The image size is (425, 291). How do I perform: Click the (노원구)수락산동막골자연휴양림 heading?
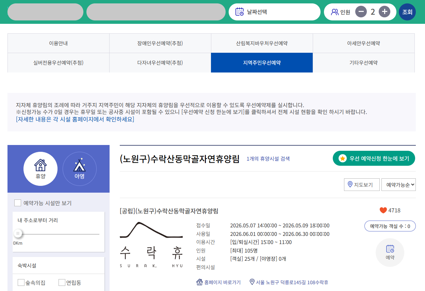pos(180,159)
